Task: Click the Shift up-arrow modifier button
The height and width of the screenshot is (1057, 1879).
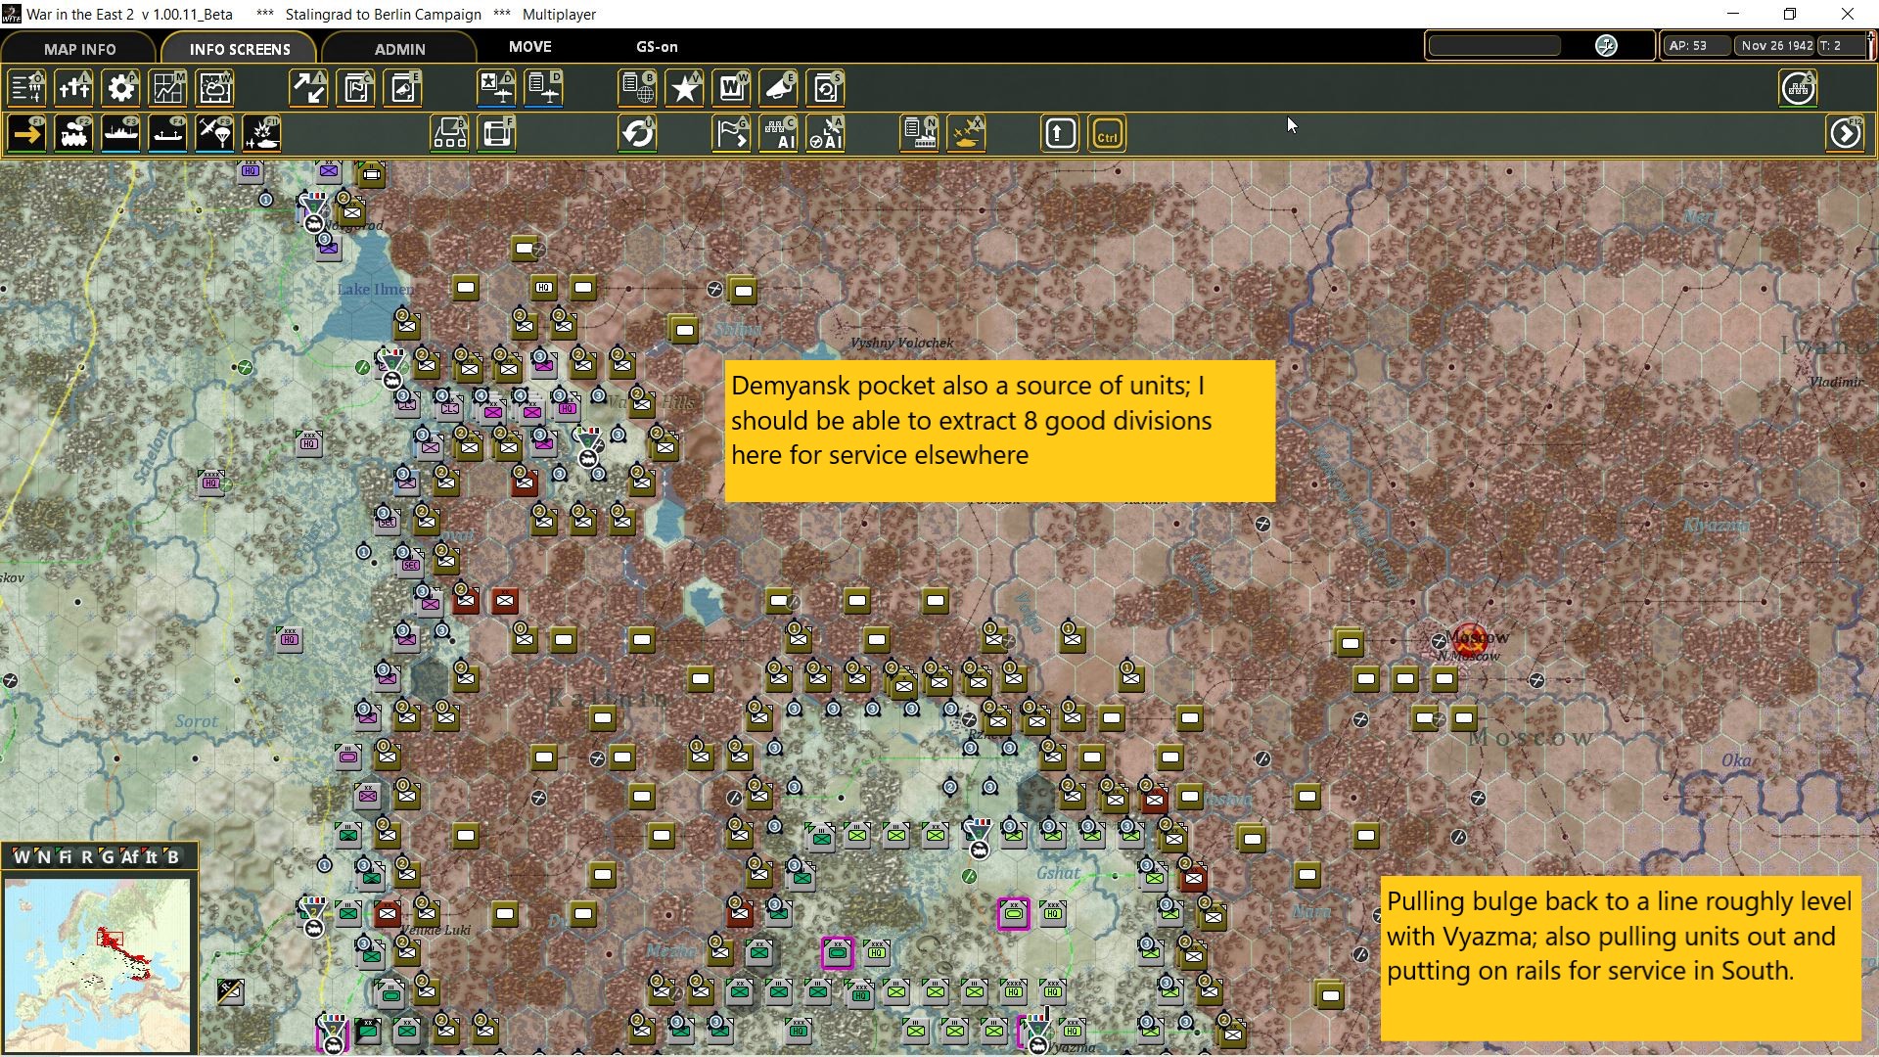Action: (1060, 134)
